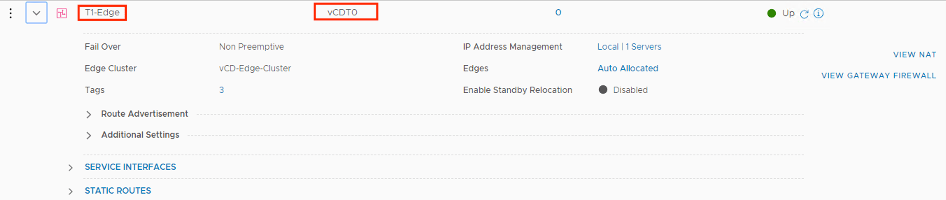Open the linked segments count 0

[558, 13]
